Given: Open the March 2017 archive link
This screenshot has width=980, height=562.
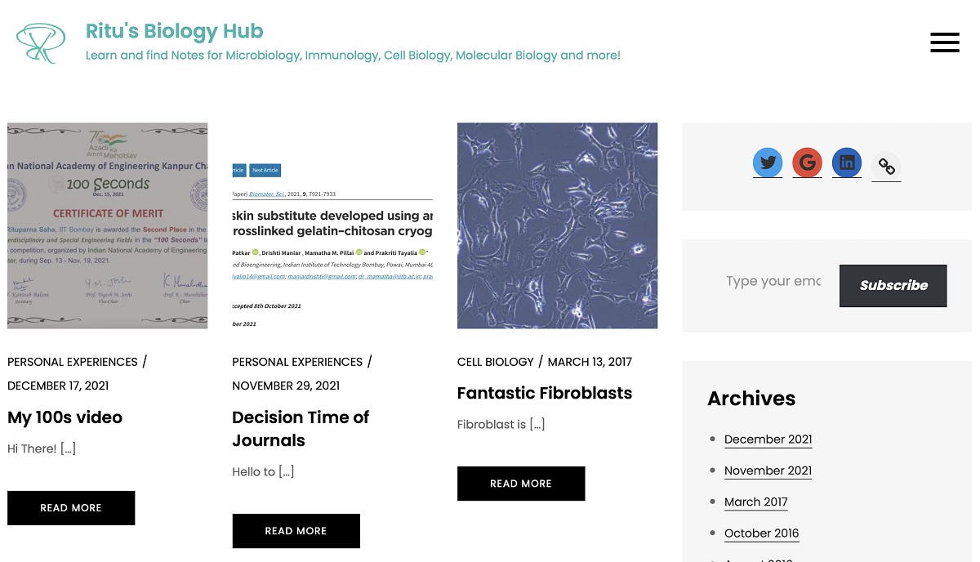Looking at the screenshot, I should coord(756,502).
